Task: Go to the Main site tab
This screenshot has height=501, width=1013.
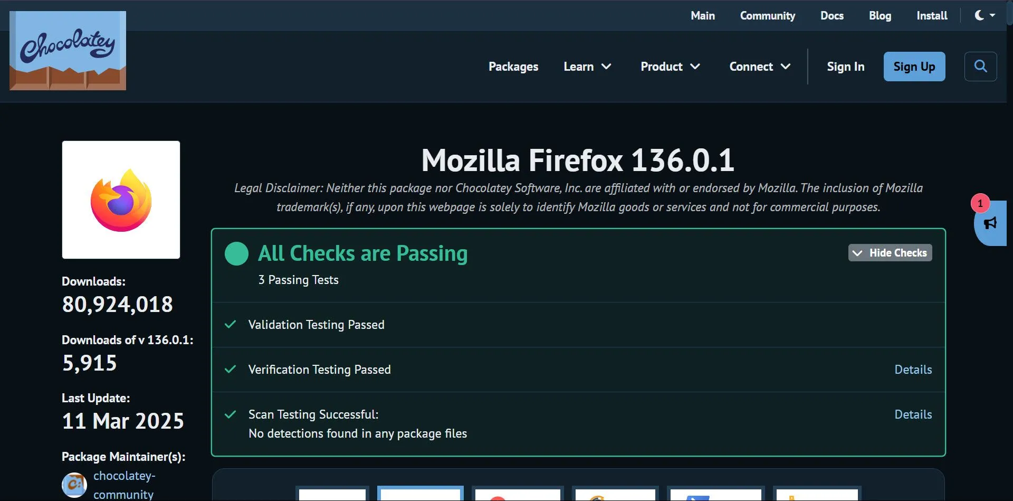Action: click(703, 16)
